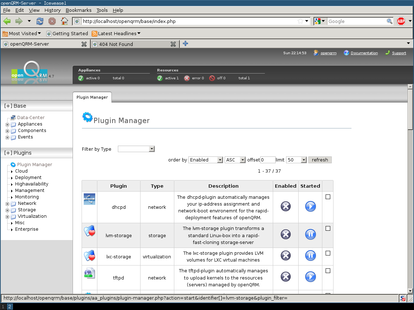Expand the Events tree node
414x310 pixels.
(x=8, y=137)
